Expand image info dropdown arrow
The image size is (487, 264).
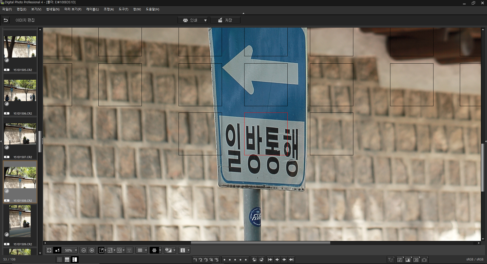[188, 250]
